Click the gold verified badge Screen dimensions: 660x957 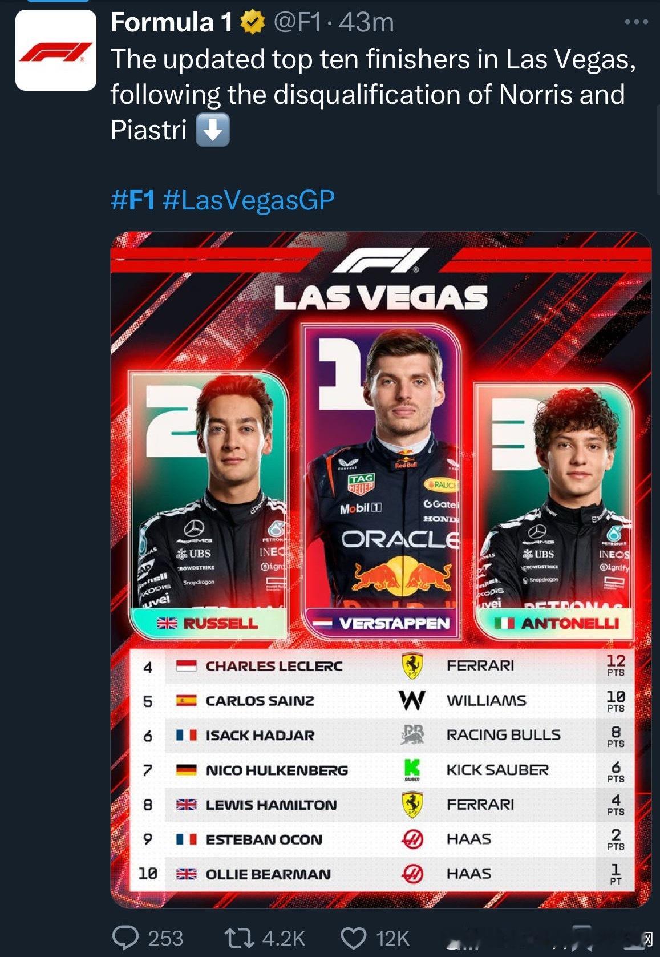[x=253, y=23]
